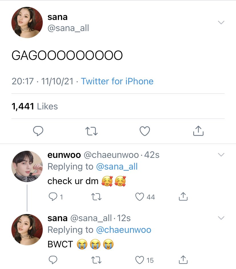Tap sana's profile photo on main tweet
Image resolution: width=236 pixels, height=269 pixels.
point(27,23)
